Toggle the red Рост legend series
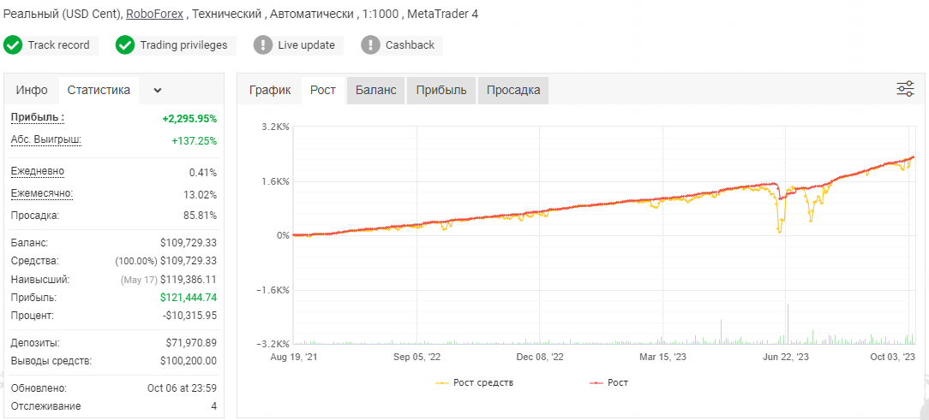 tap(608, 382)
